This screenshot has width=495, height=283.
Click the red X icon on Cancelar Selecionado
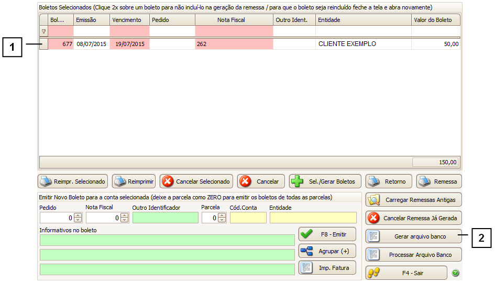168,182
